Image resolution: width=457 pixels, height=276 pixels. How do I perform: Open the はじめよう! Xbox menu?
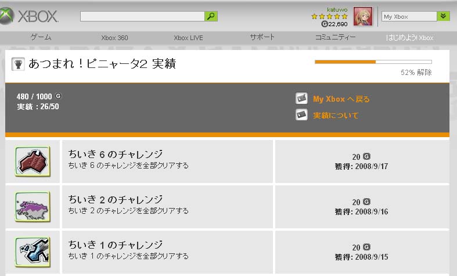pos(409,38)
